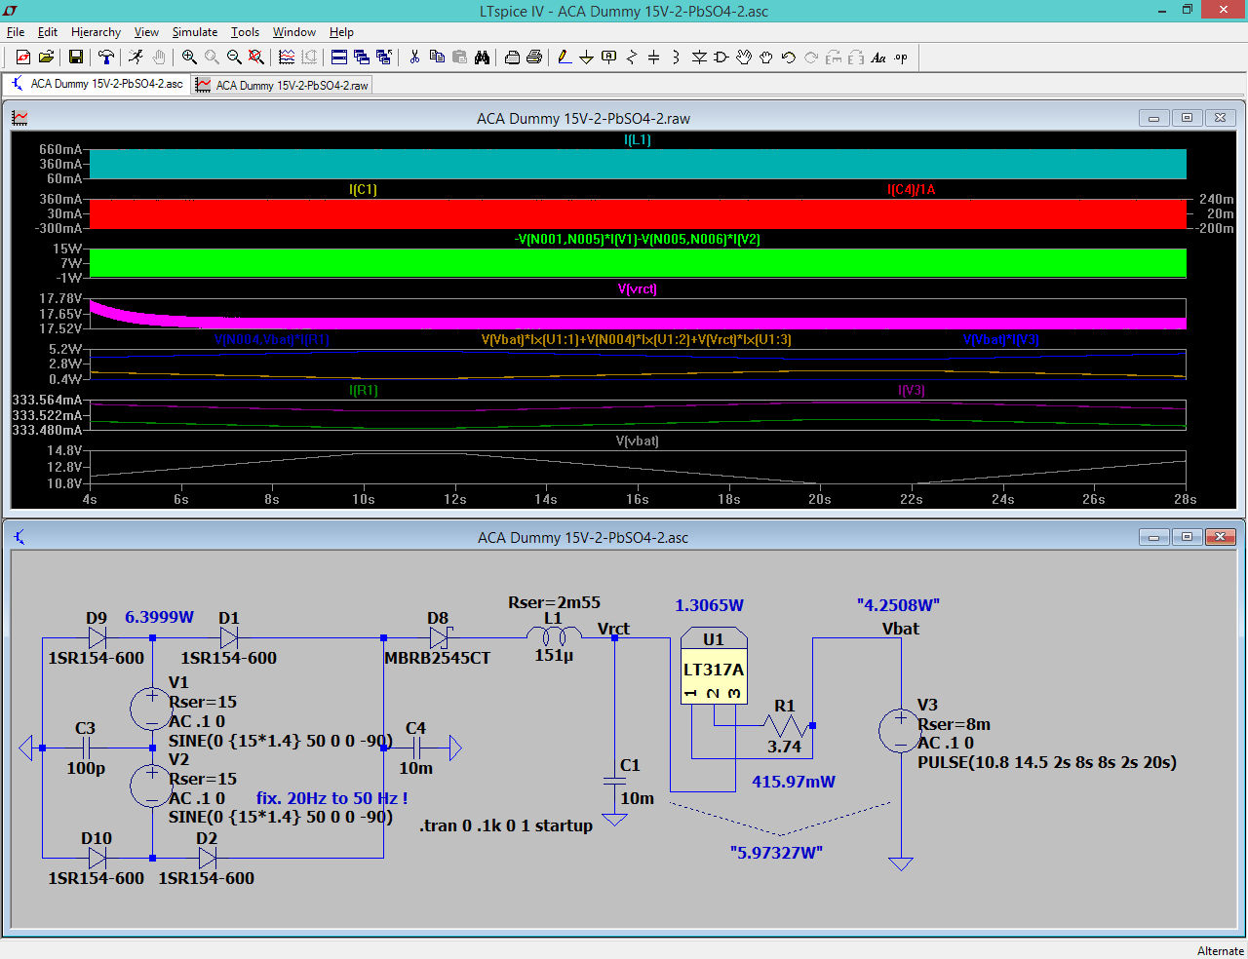Open the Hierarchy menu
Viewport: 1248px width, 959px height.
pyautogui.click(x=96, y=32)
